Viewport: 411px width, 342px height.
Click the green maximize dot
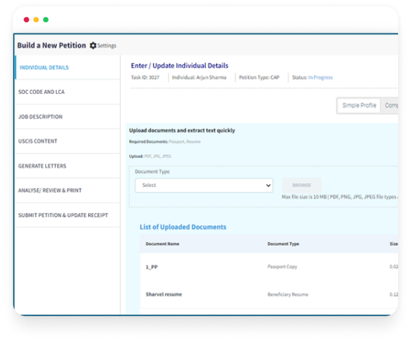click(x=46, y=19)
